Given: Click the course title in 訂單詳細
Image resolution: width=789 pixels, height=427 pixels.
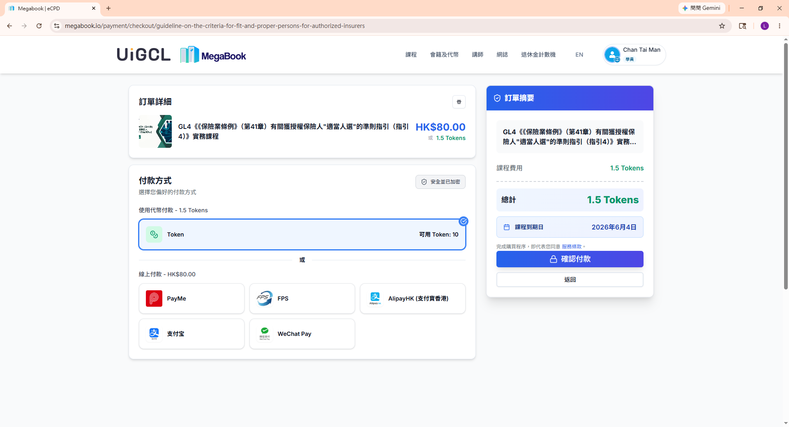Looking at the screenshot, I should [293, 131].
